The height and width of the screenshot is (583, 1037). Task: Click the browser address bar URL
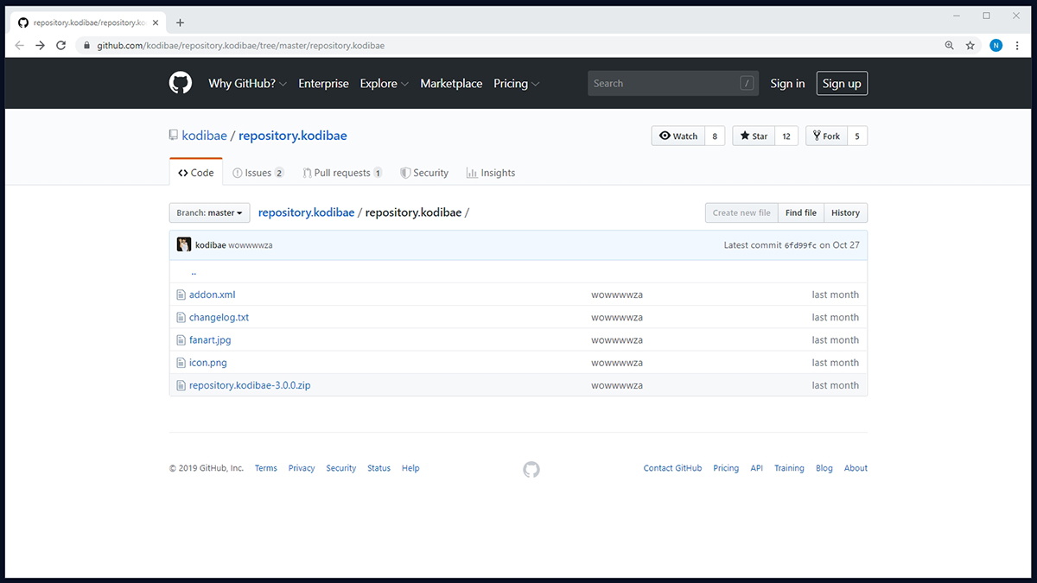coord(240,46)
